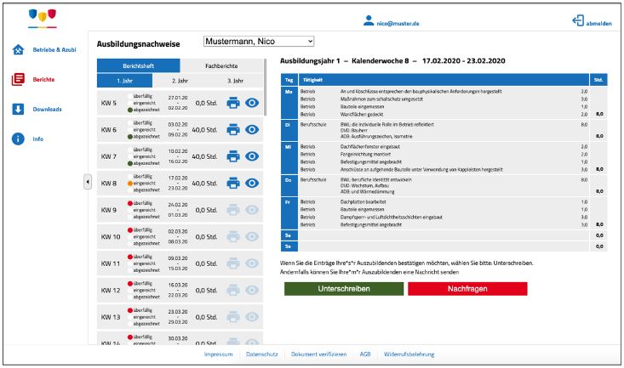
Task: Collapse the sidebar with the arrow handle
Action: pyautogui.click(x=88, y=182)
